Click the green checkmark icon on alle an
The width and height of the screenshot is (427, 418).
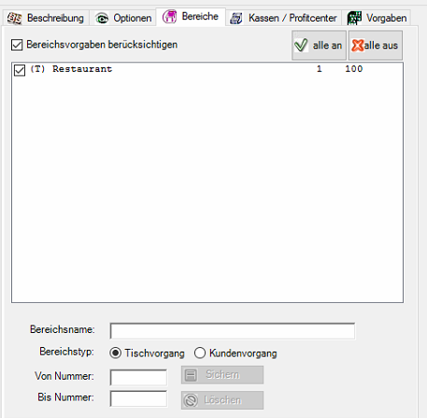pyautogui.click(x=301, y=45)
